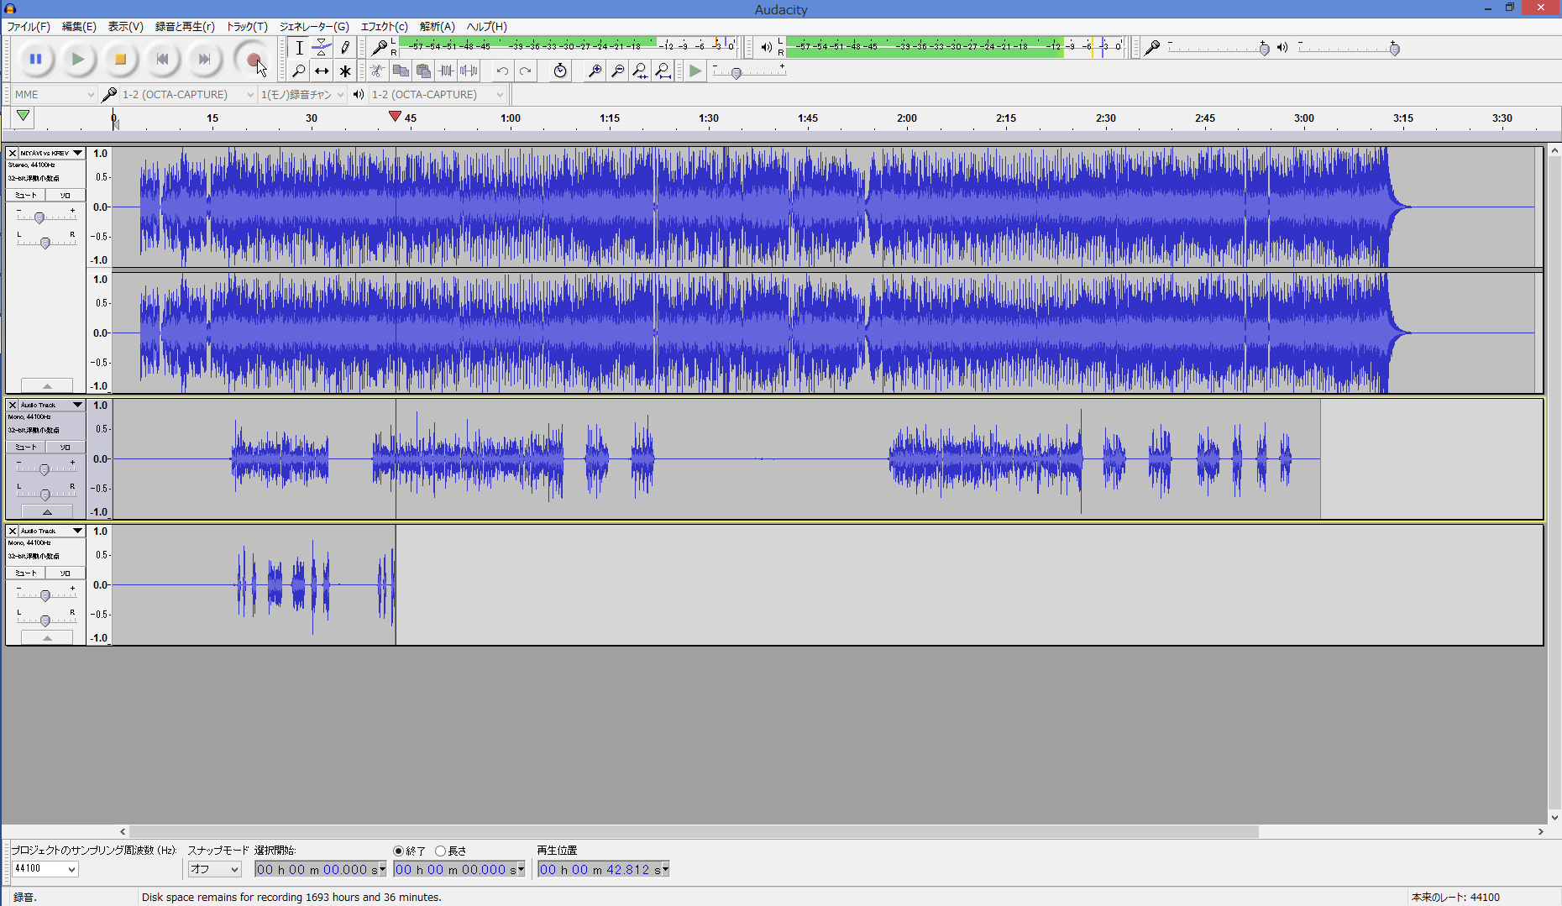
Task: Open the bottom Audio Track menu arrow
Action: [x=77, y=531]
